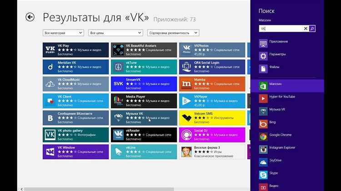This screenshot has width=341, height=191.
Task: Select Видео in search panel
Action: (x=287, y=187)
